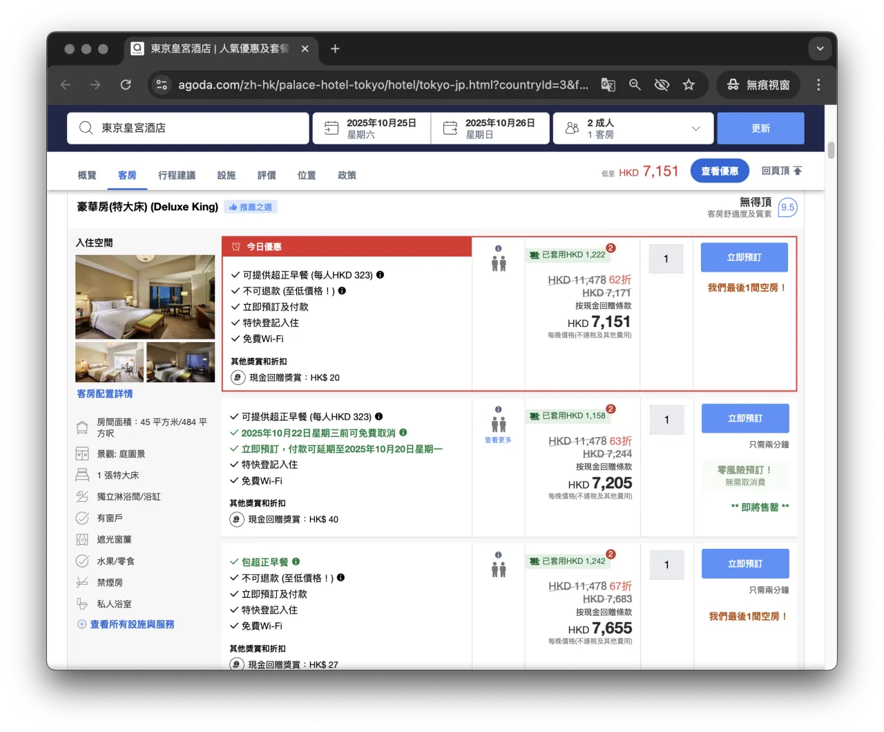This screenshot has height=732, width=884.
Task: Click the info icon above the occupancy figures
Action: [498, 247]
